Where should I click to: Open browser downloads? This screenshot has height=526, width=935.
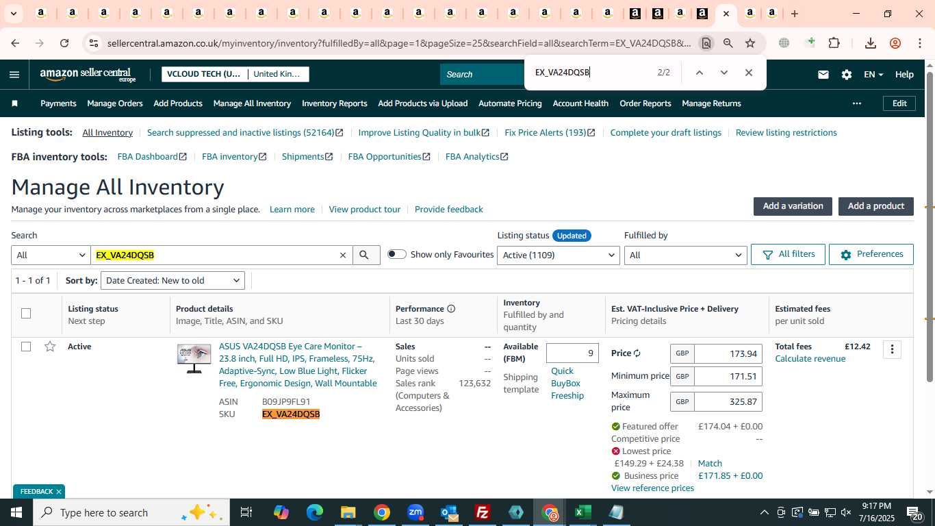point(871,43)
